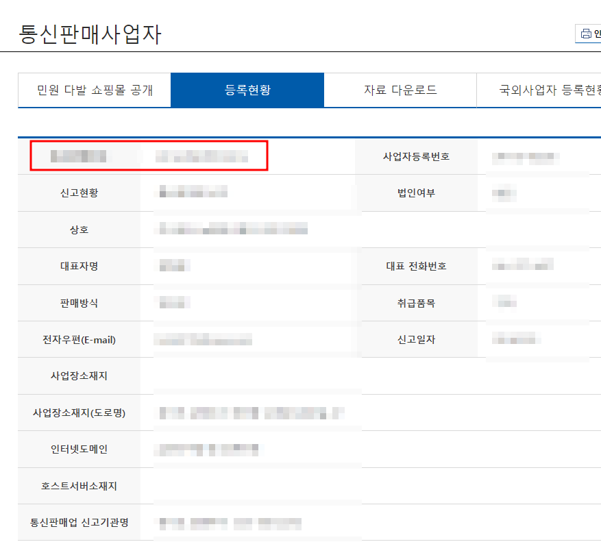Select the 등록현황 tab
Screen dimensions: 601x542
click(x=247, y=90)
